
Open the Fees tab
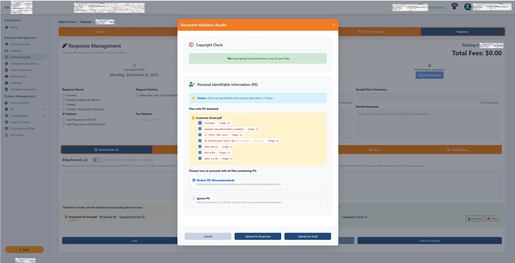pos(374,150)
